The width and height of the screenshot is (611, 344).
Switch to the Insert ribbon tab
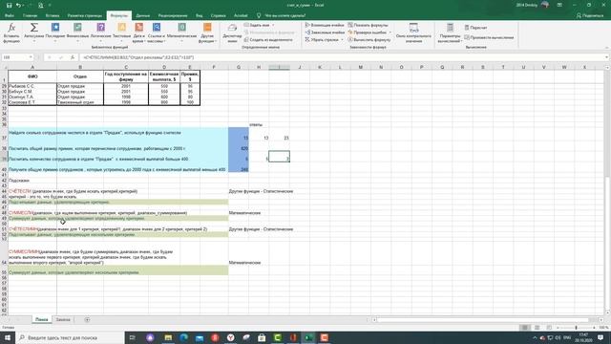(53, 15)
